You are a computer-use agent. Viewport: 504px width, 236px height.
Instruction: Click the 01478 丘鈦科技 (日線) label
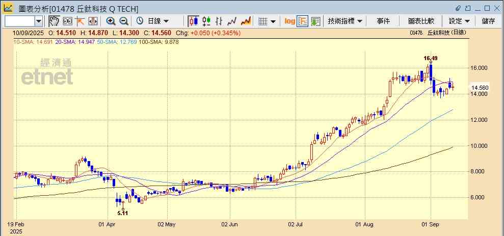click(438, 33)
